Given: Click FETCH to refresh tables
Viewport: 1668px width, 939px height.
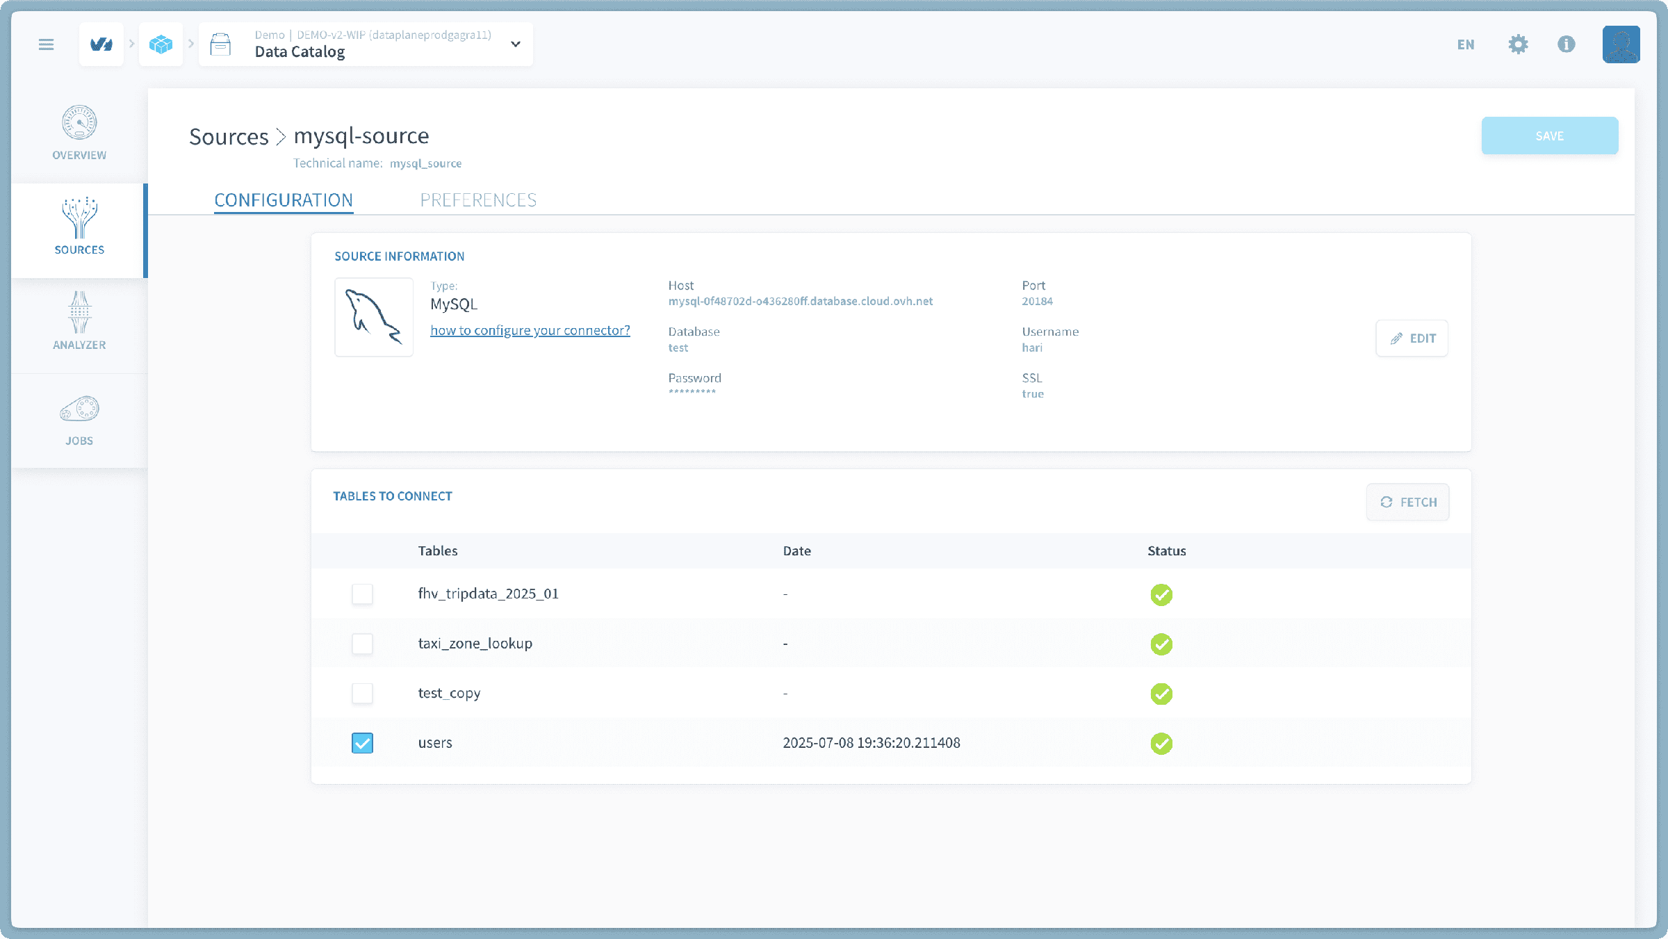Looking at the screenshot, I should tap(1408, 502).
